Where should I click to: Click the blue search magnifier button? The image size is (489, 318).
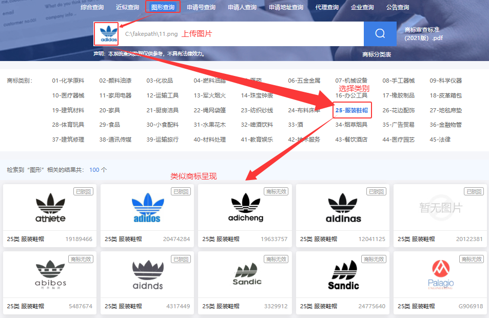(x=380, y=34)
